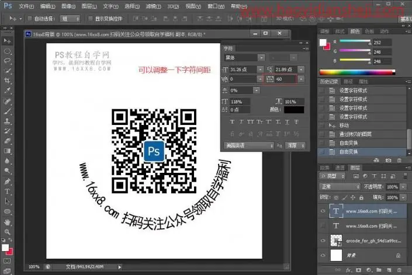Select the Healing Brush bandage tool
Screen dimensions: 412x275
click(7, 101)
